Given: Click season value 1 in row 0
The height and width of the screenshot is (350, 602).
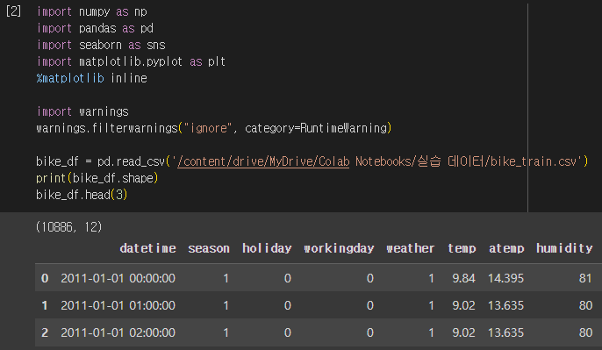Looking at the screenshot, I should point(226,278).
